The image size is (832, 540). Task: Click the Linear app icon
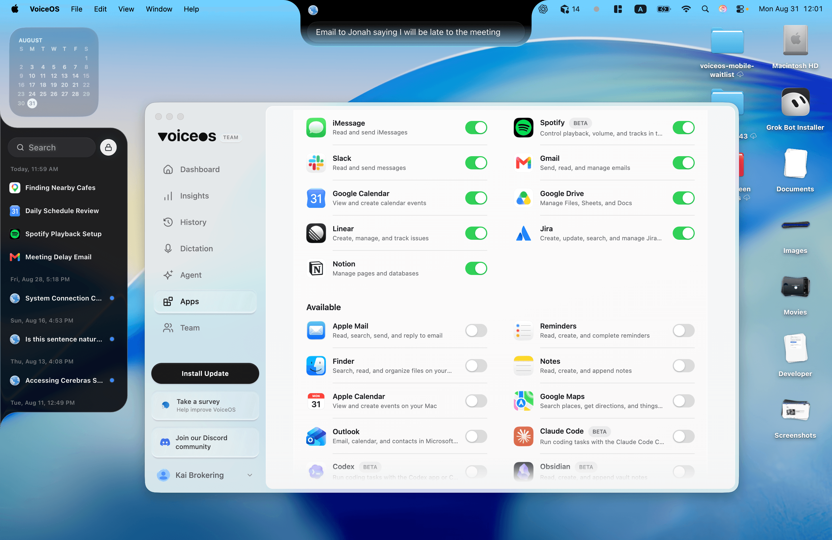click(316, 233)
